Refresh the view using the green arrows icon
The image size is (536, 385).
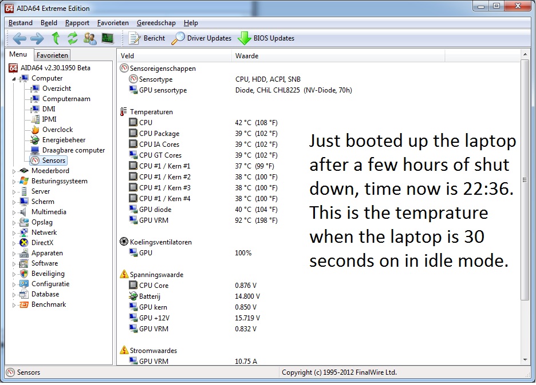(73, 38)
